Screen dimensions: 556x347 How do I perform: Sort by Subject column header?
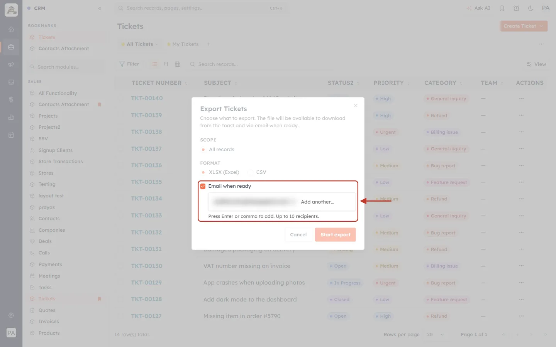coord(220,83)
